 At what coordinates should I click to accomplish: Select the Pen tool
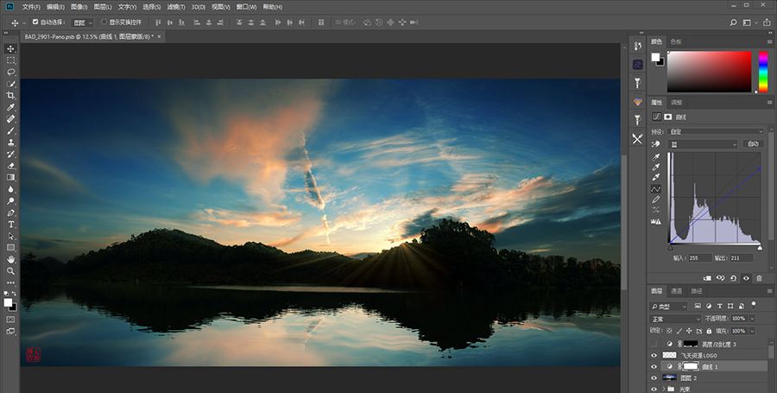10,213
